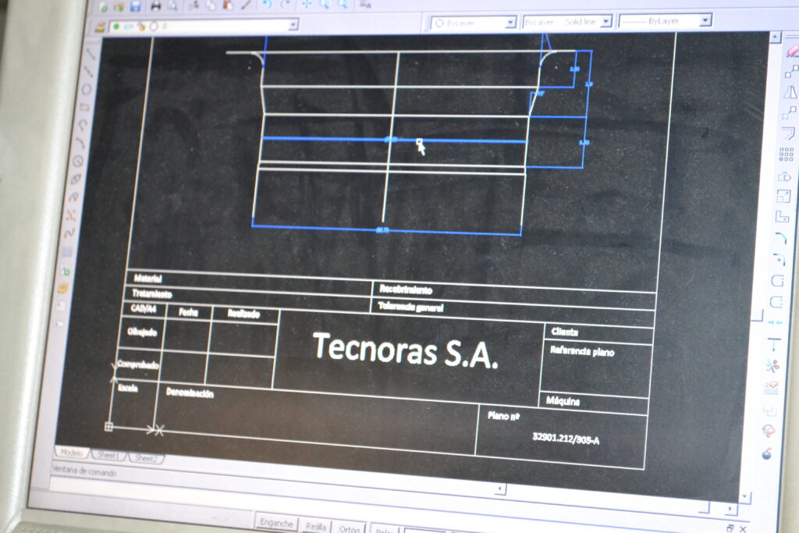
Task: Save drawing with the floppy disk icon
Action: 135,6
